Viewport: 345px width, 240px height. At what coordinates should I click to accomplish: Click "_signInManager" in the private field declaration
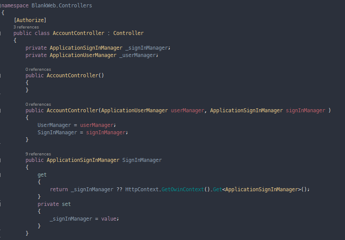[147, 47]
